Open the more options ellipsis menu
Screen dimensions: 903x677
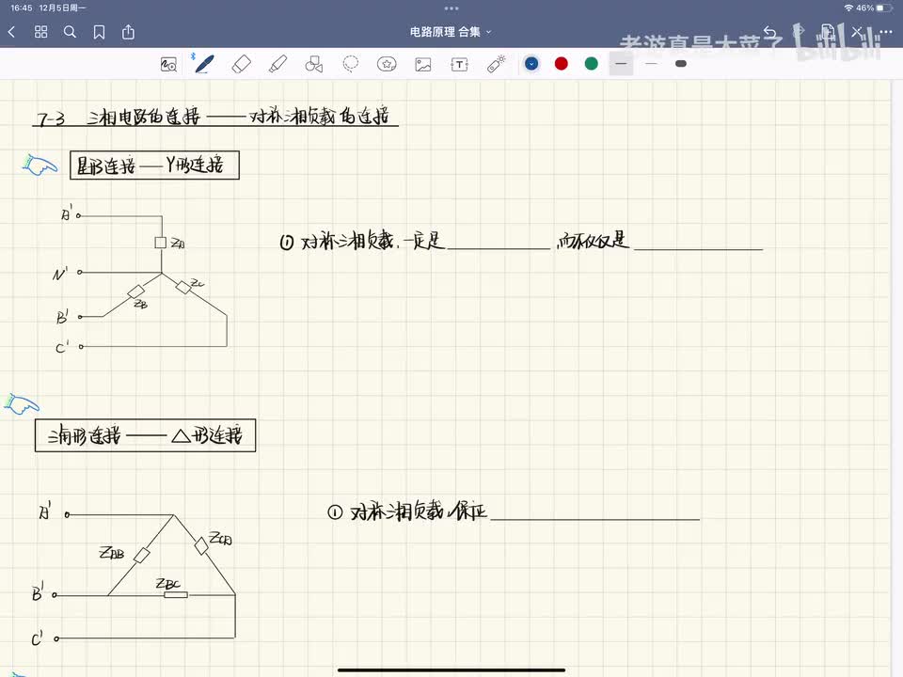[886, 32]
